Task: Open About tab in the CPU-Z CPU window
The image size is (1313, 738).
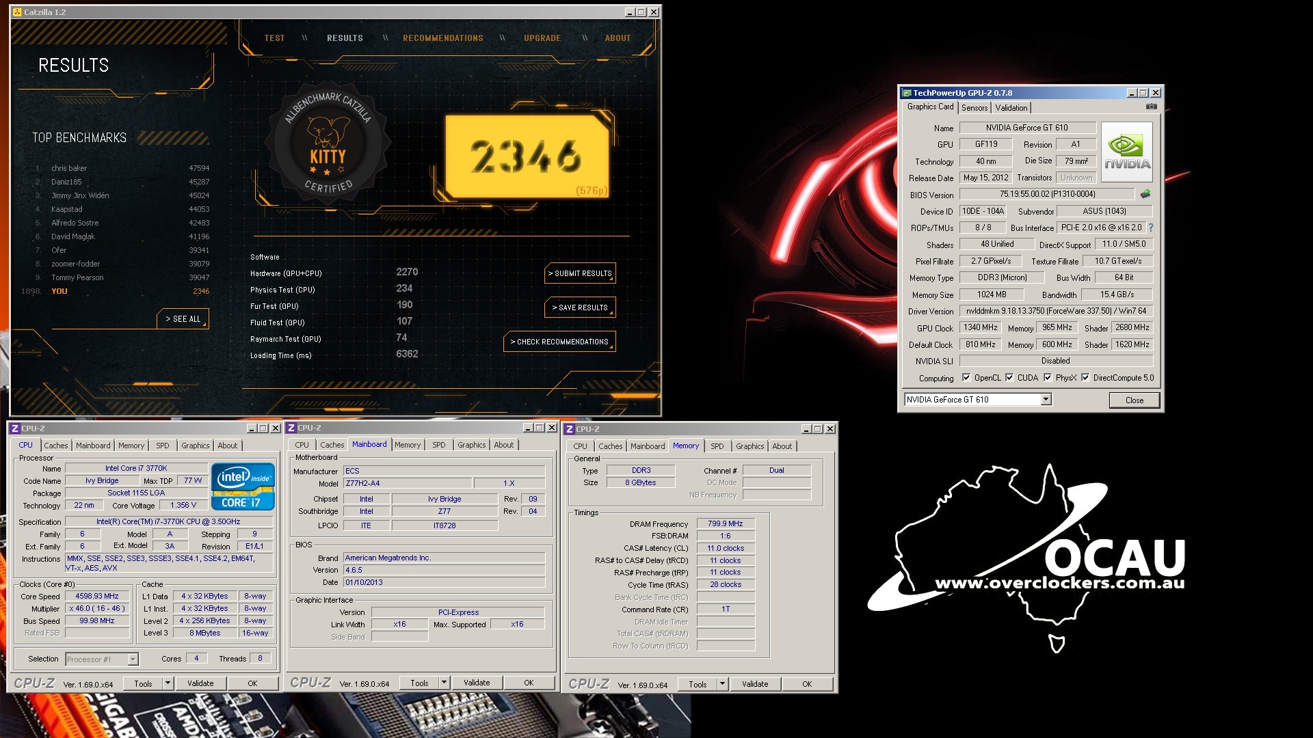Action: pos(228,446)
